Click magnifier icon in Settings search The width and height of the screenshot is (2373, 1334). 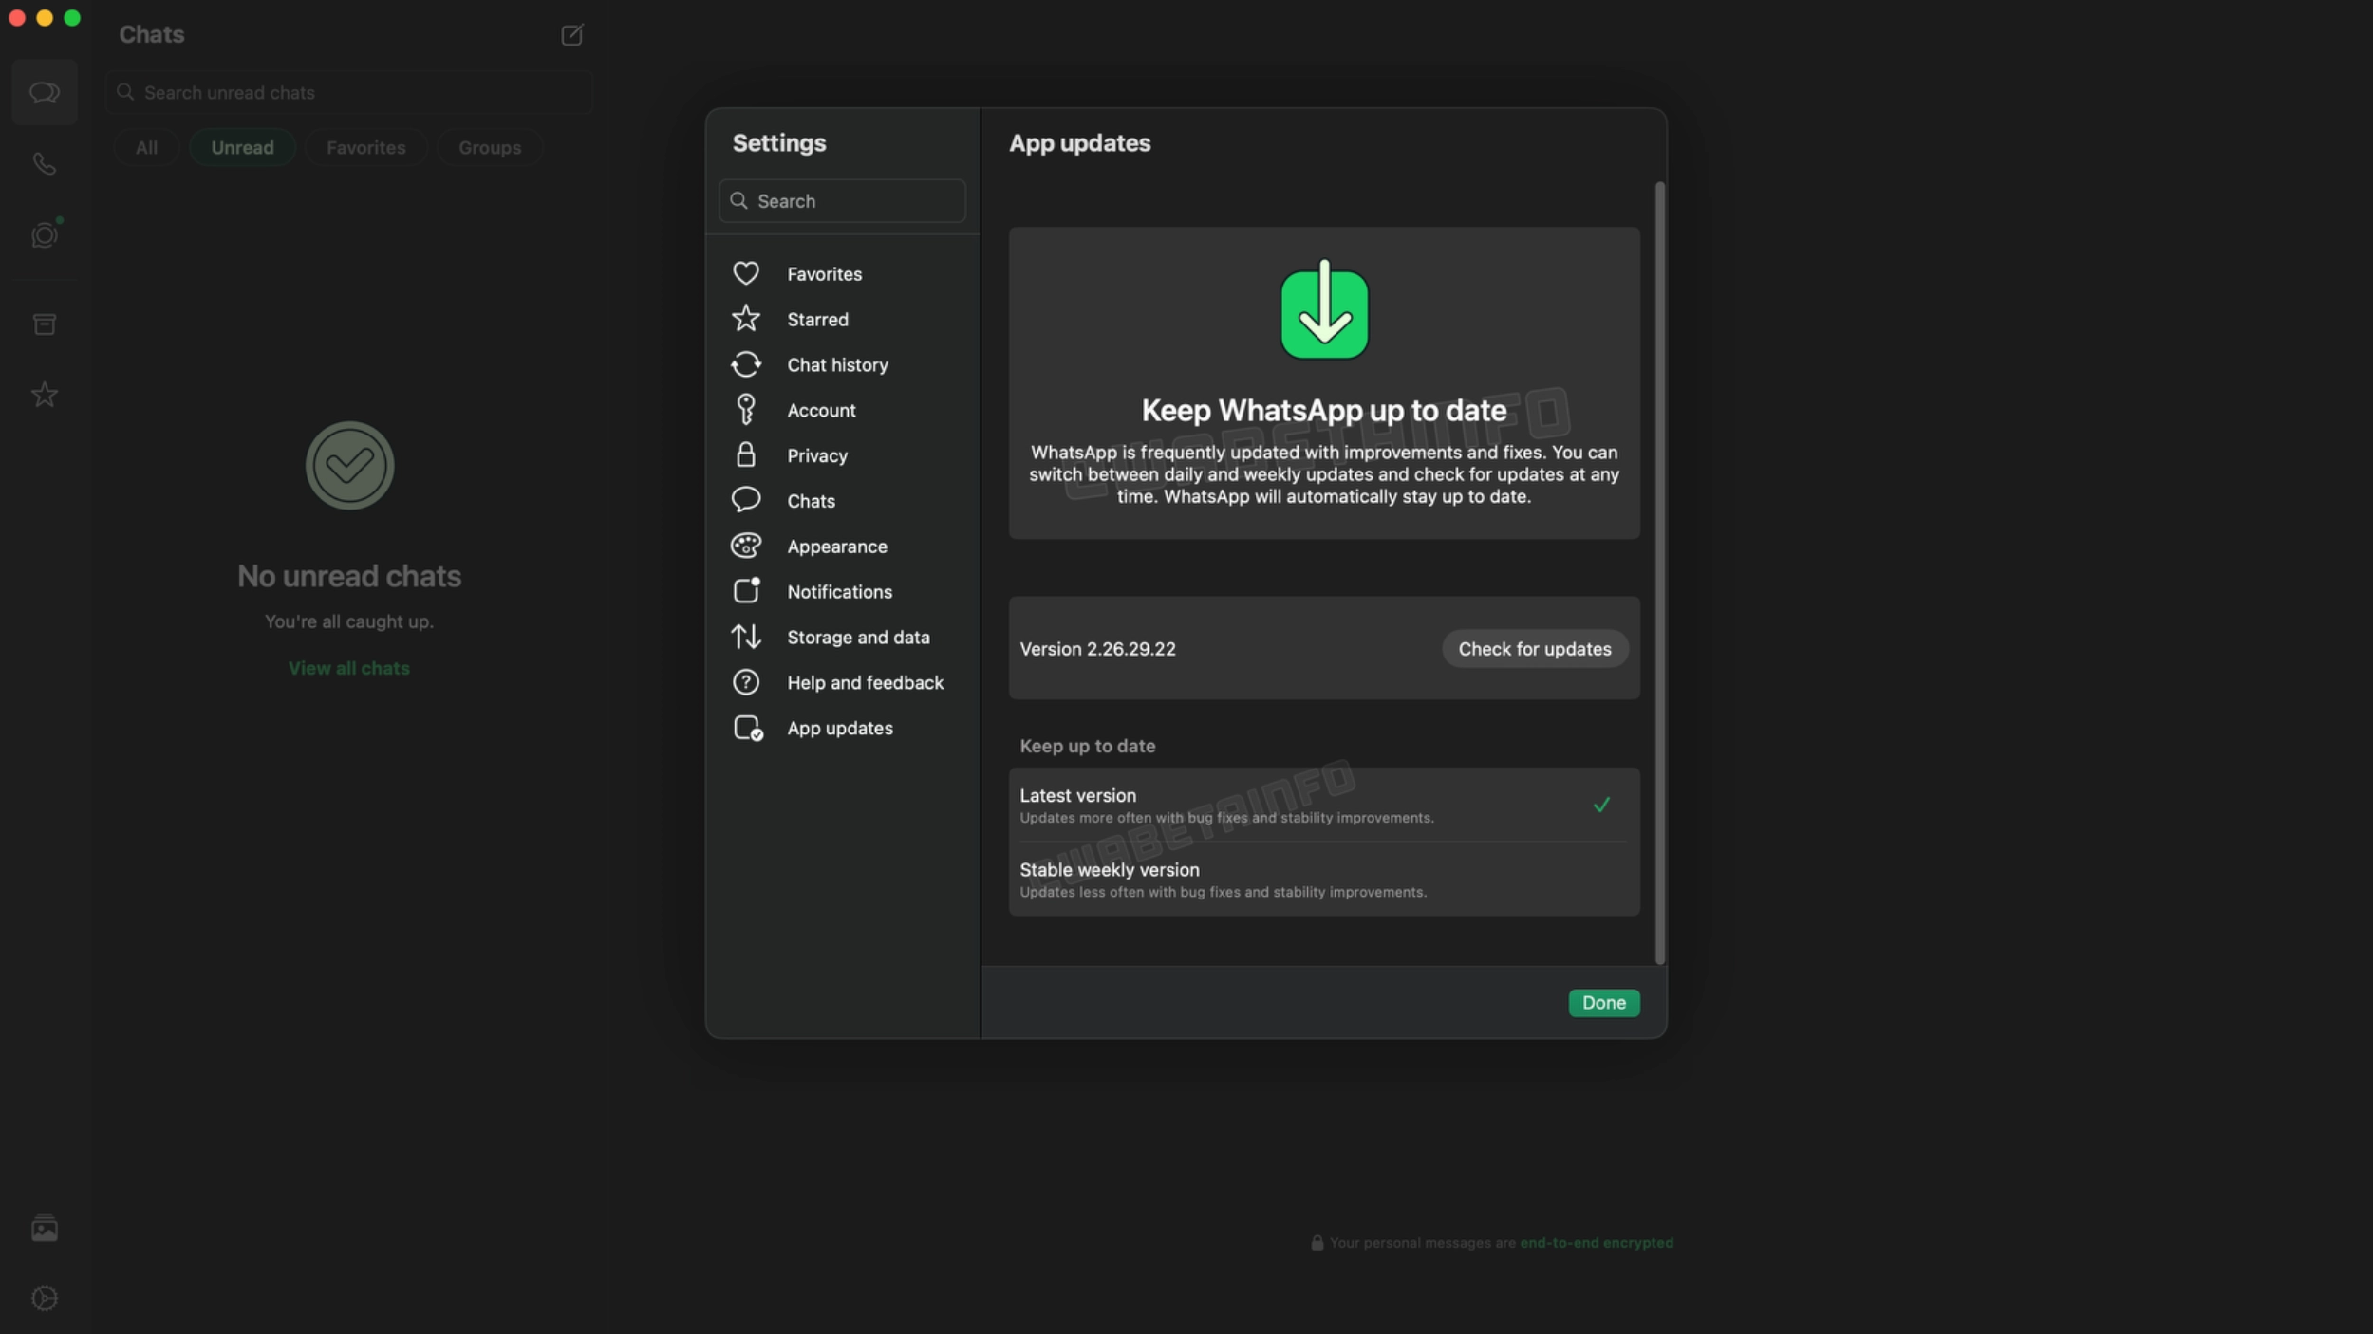point(738,200)
